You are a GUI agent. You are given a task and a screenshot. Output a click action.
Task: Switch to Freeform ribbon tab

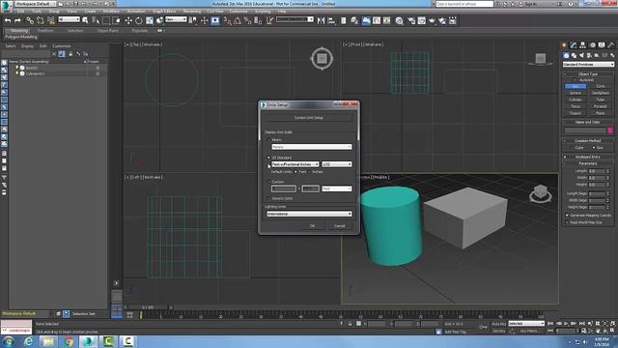point(45,30)
